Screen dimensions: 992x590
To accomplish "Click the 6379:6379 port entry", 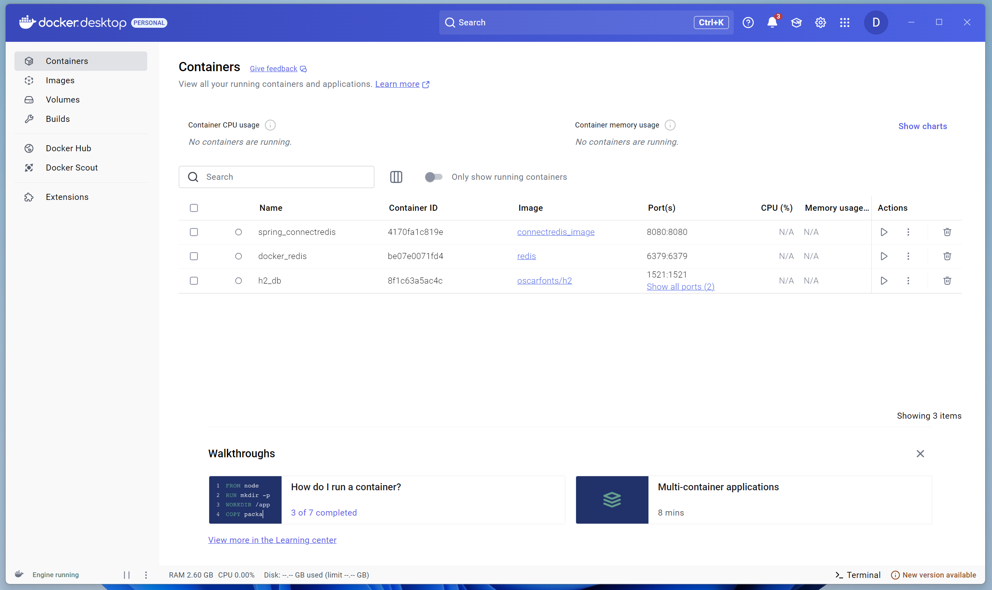I will tap(667, 256).
